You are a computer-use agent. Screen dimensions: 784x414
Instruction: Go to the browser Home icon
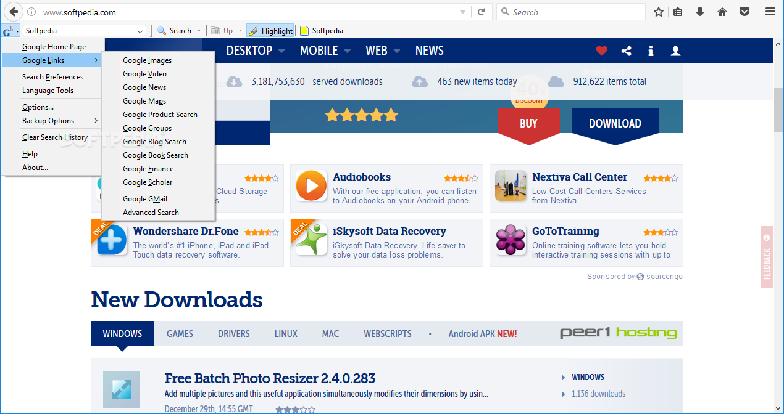[x=722, y=12]
